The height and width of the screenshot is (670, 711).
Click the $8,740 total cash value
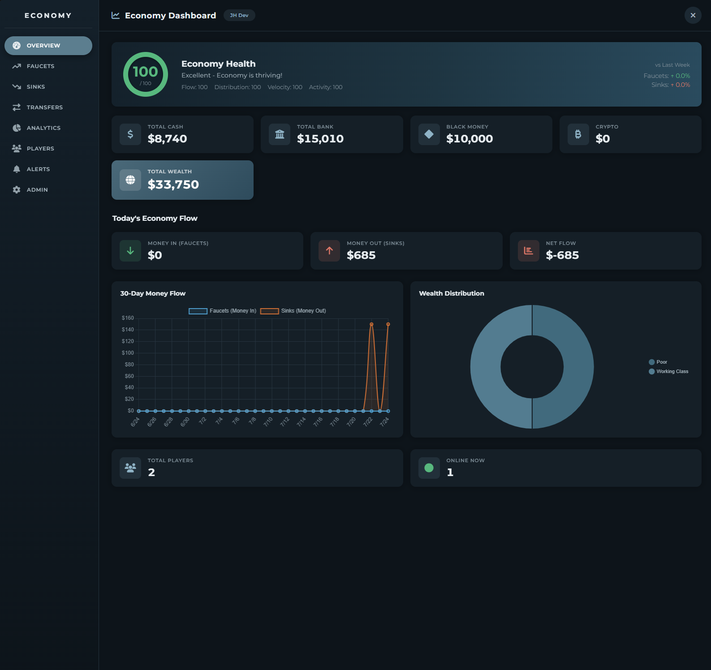click(167, 139)
